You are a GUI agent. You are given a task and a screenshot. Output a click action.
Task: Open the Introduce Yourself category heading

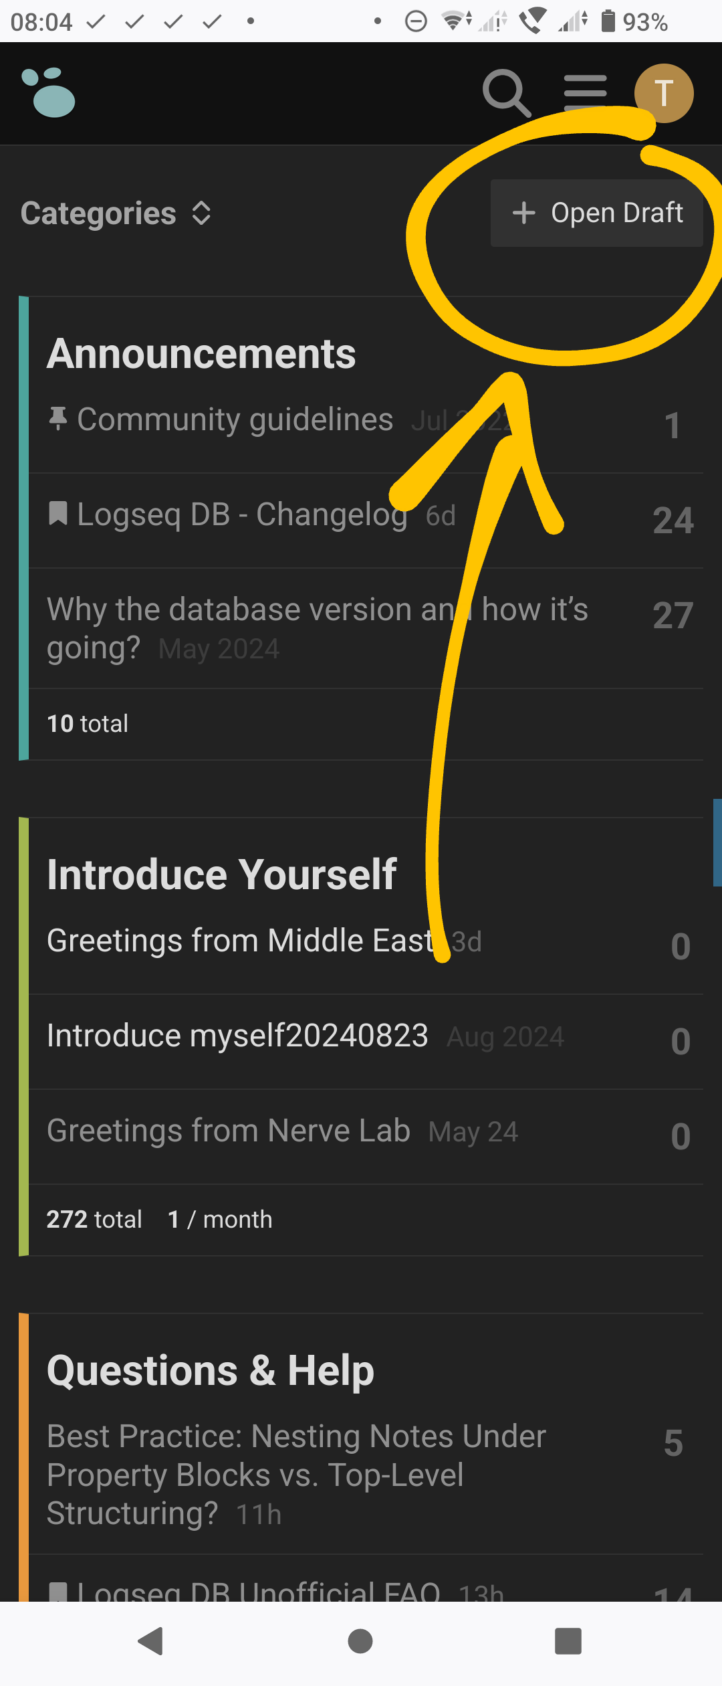click(222, 874)
